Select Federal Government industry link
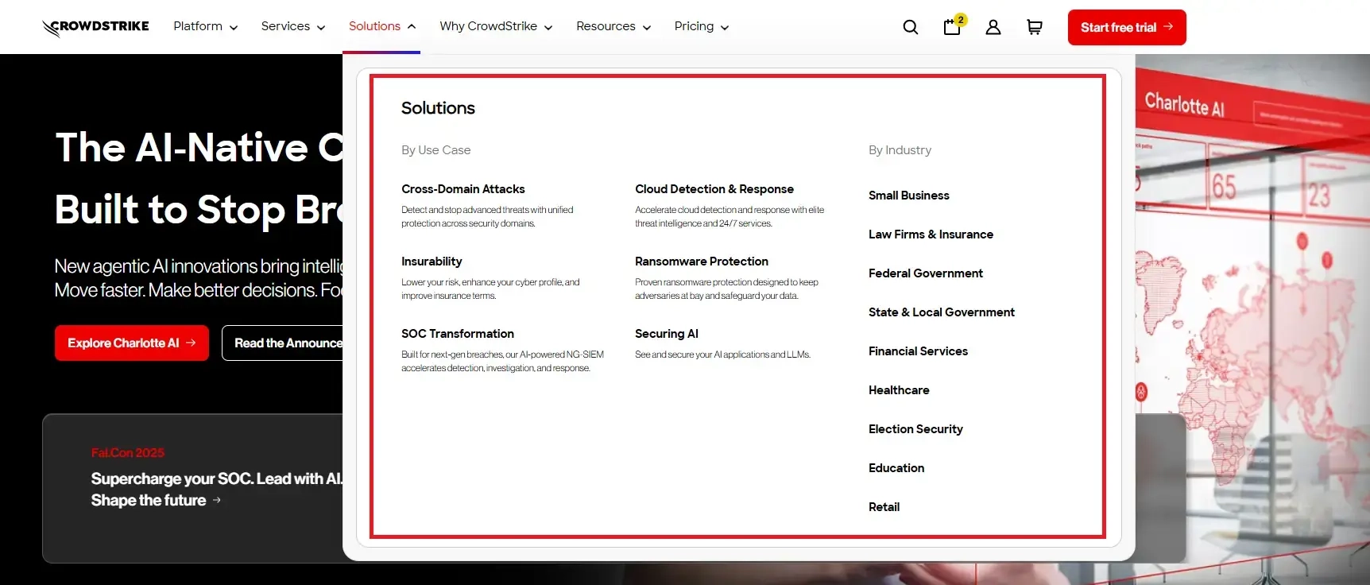 (926, 273)
